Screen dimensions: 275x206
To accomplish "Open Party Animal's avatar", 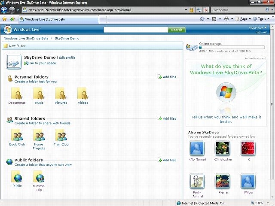I will coord(197,181).
